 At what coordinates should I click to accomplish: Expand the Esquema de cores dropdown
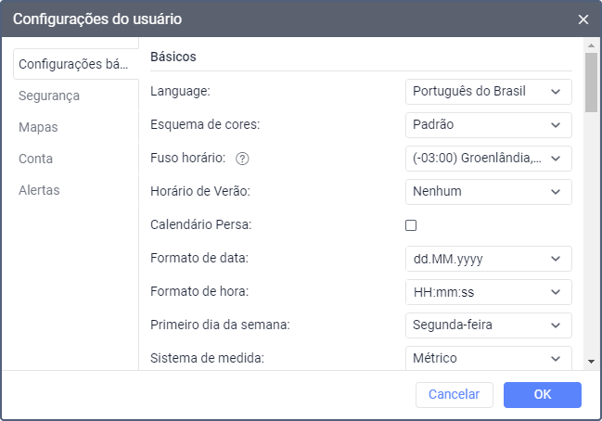pyautogui.click(x=488, y=125)
